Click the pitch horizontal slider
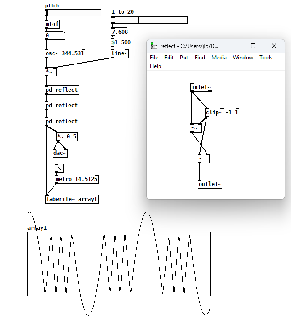This screenshot has width=291, height=324. click(73, 13)
